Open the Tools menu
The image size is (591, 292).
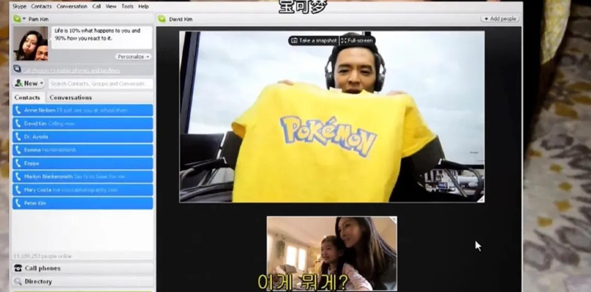[128, 7]
